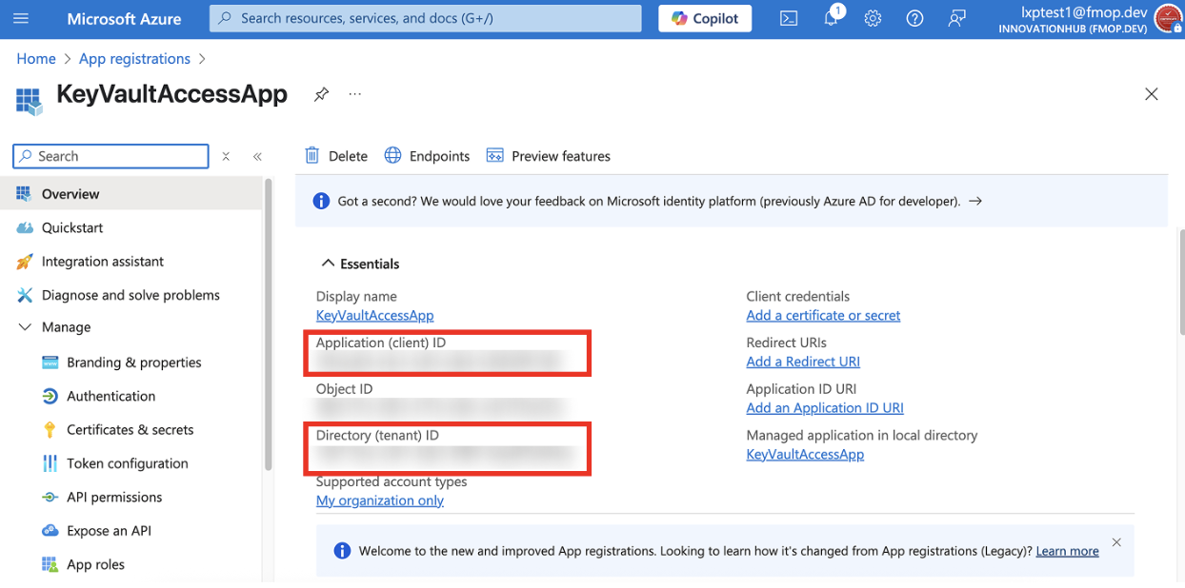Open the Help question mark menu

[x=914, y=18]
